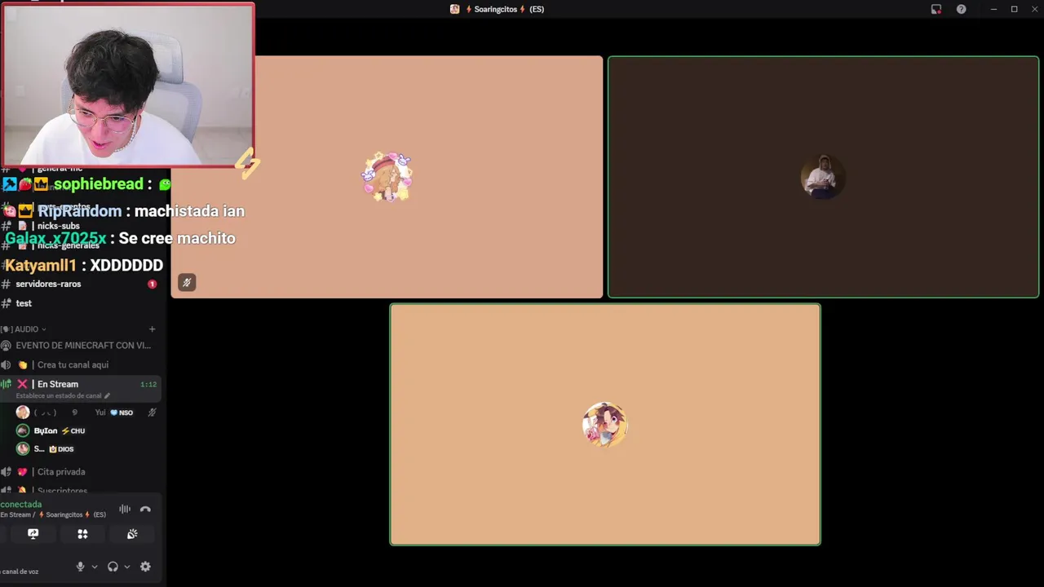1044x587 pixels.
Task: Open the inbox icon in title bar
Action: tap(936, 9)
